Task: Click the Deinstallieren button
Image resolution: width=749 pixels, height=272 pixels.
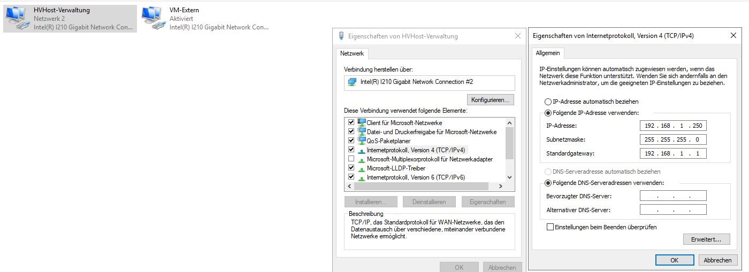Action: (429, 202)
